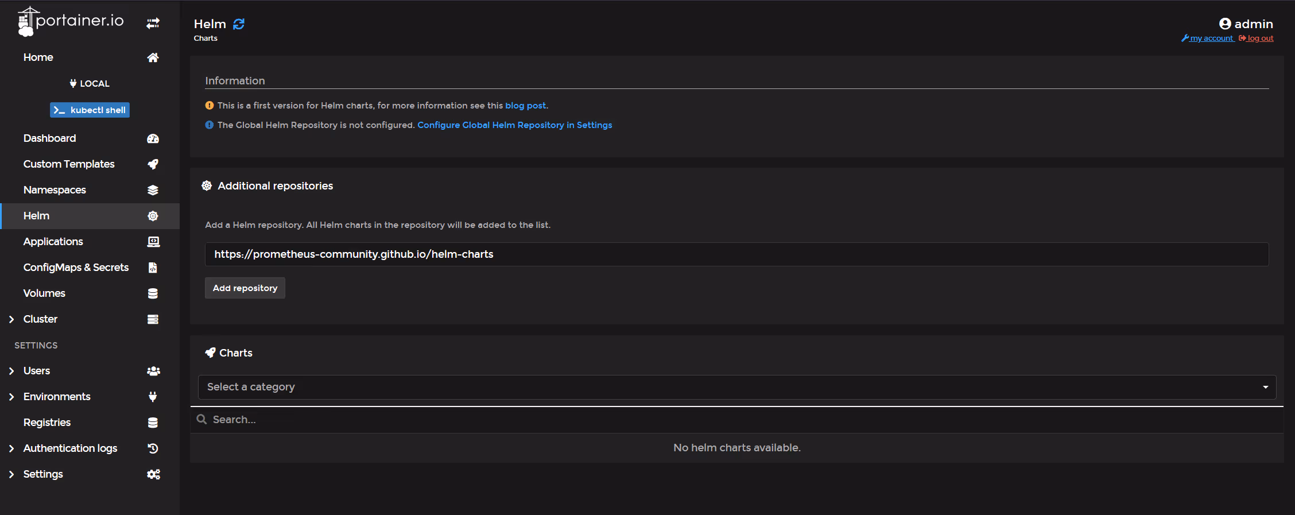
Task: Refresh Helm page with reload icon
Action: pyautogui.click(x=239, y=24)
